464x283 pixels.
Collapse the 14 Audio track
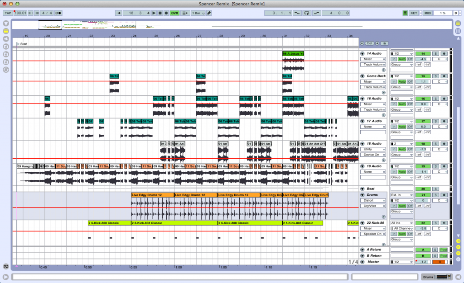(362, 54)
